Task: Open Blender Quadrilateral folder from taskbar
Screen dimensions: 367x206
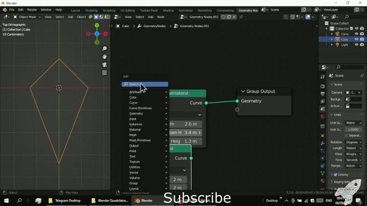Action: 110,201
